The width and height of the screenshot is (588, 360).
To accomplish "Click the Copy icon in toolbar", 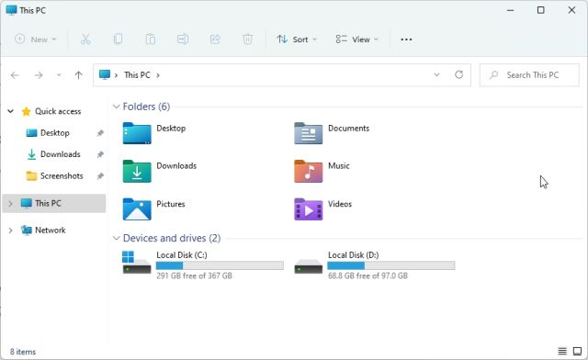I will (119, 39).
